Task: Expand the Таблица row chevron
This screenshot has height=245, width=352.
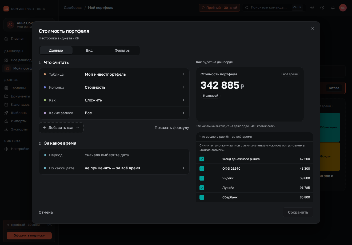Action: click(183, 74)
